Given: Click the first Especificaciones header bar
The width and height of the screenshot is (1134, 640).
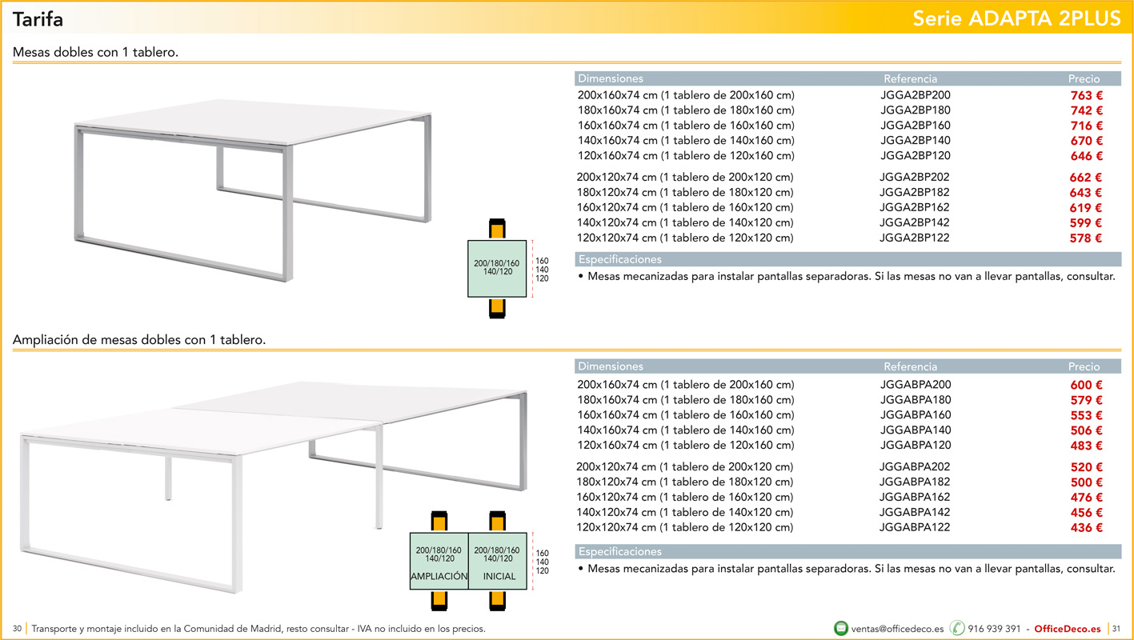Looking at the screenshot, I should tap(848, 259).
